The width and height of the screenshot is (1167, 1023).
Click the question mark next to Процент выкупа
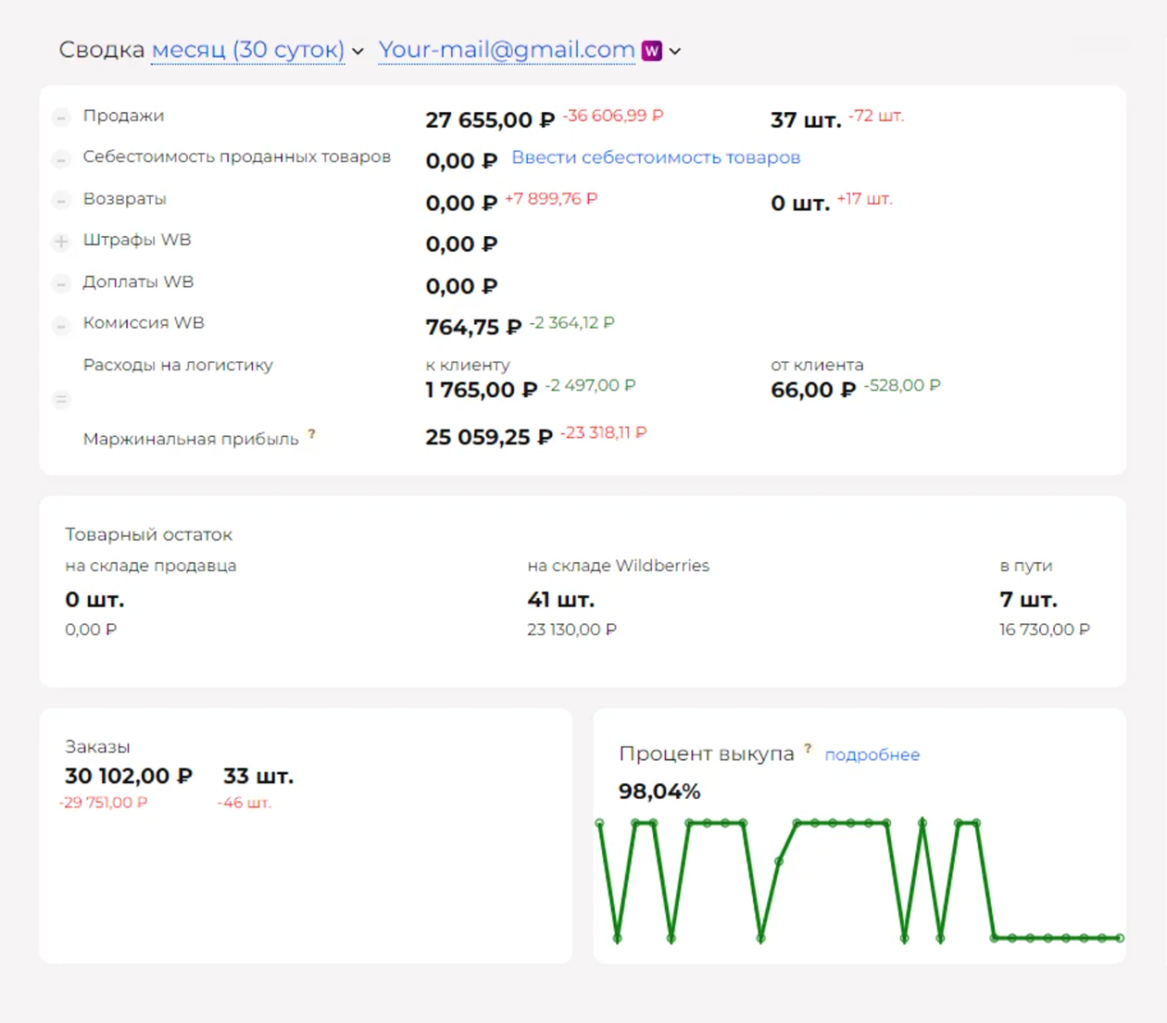[x=808, y=749]
